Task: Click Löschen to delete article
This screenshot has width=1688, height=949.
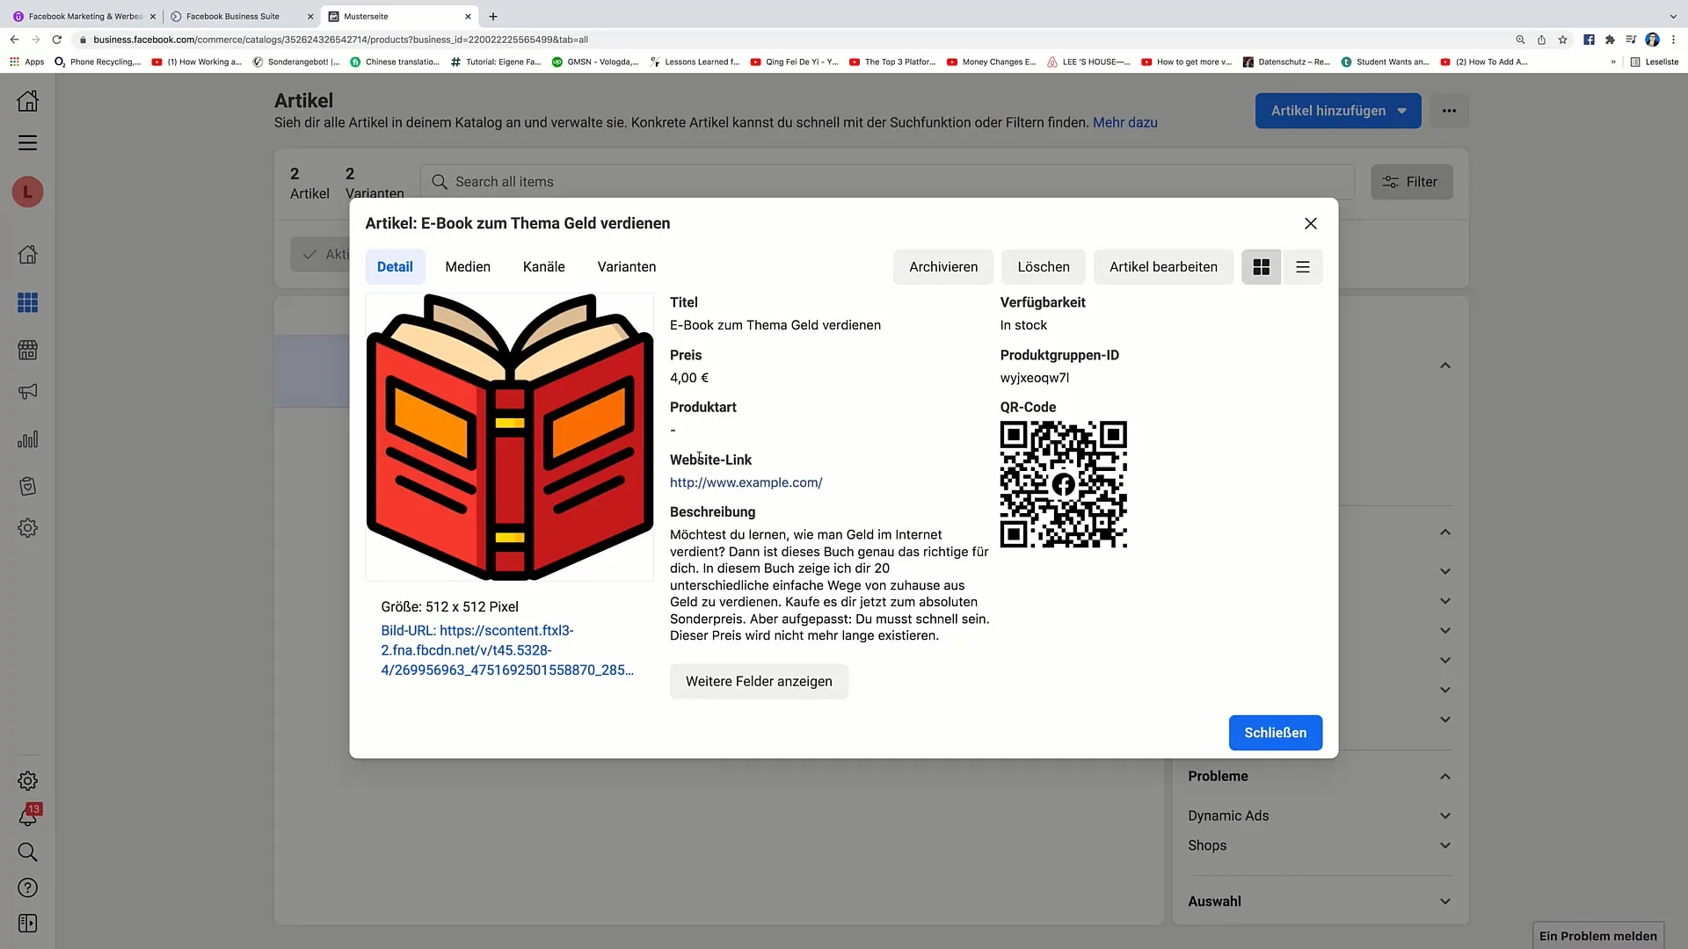Action: coord(1044,266)
